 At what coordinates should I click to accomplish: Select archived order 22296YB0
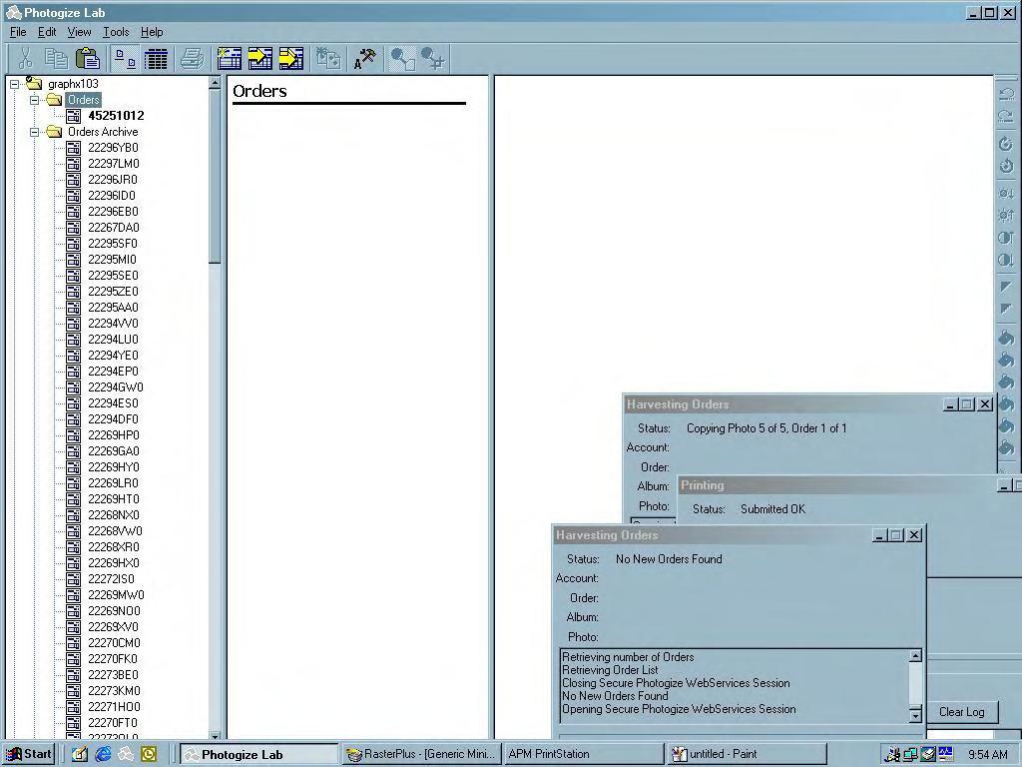(114, 148)
